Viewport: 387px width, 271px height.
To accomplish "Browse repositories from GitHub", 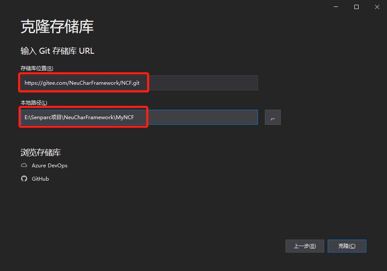I will pos(40,179).
